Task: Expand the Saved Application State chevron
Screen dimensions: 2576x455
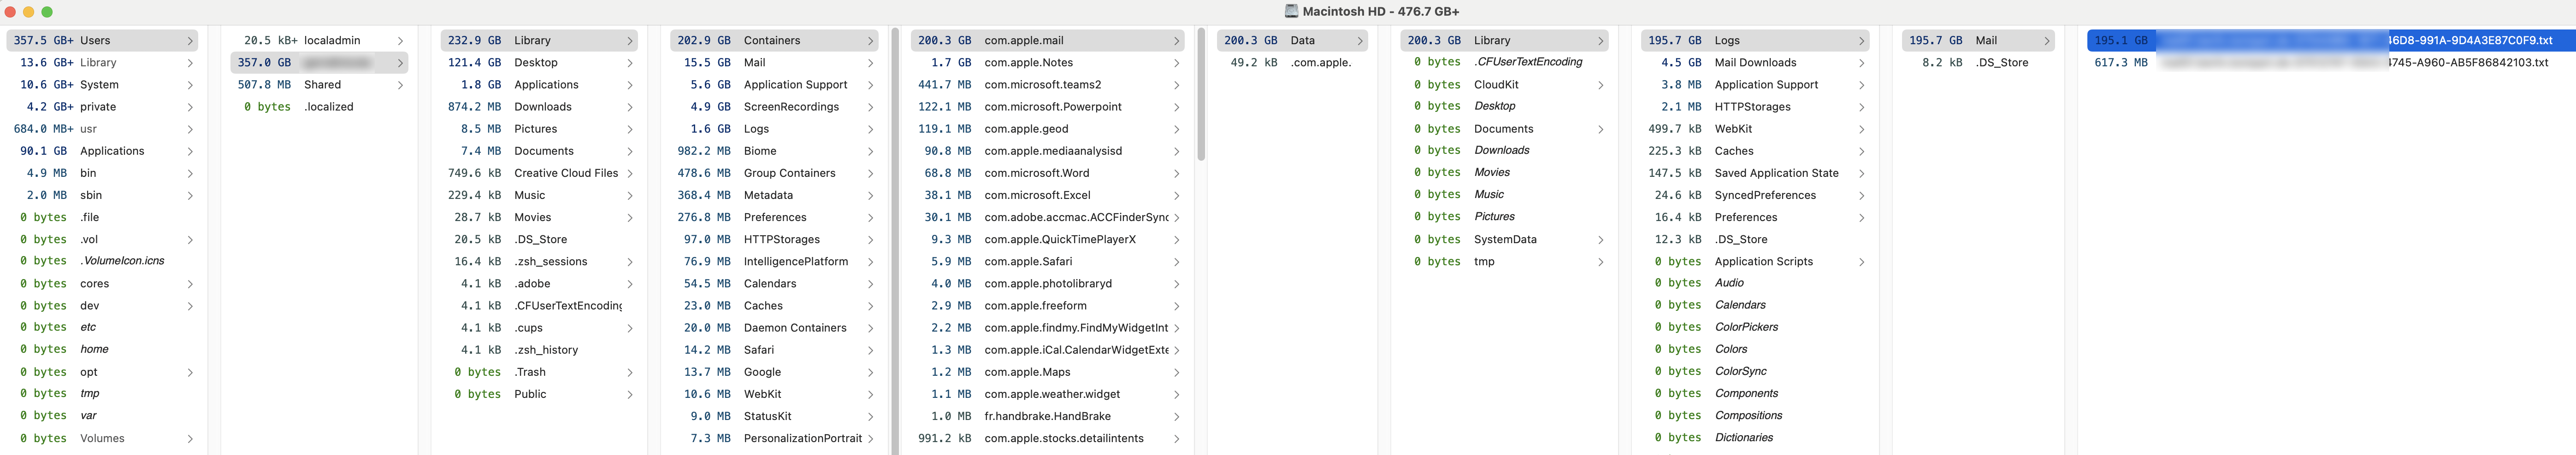Action: point(1861,173)
